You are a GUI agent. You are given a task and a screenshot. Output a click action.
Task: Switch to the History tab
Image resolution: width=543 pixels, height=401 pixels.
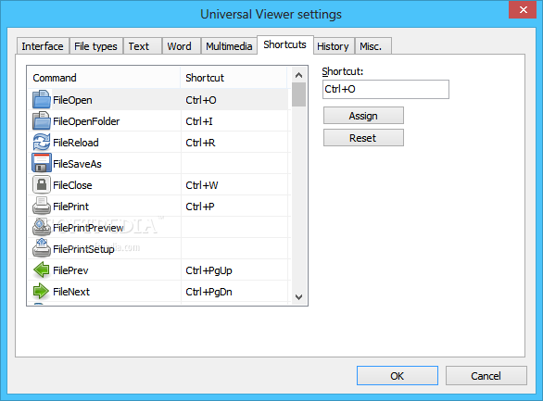pos(334,46)
